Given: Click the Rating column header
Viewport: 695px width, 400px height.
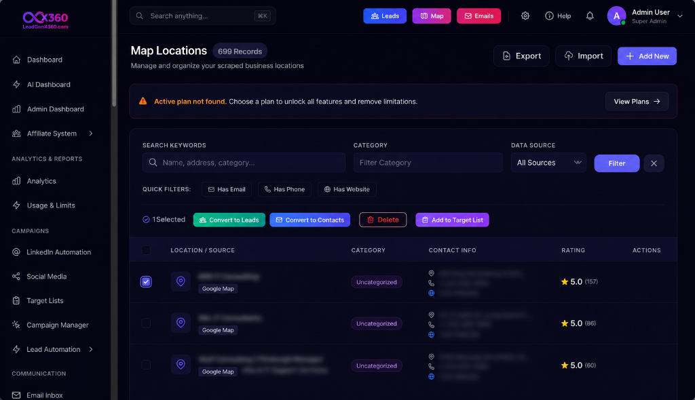Looking at the screenshot, I should [x=573, y=250].
